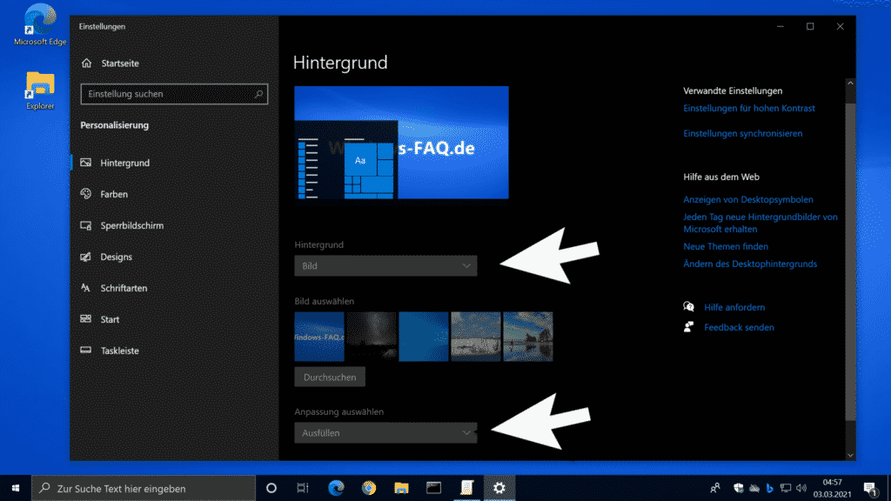Open File Explorer from taskbar
This screenshot has width=891, height=501.
[401, 488]
